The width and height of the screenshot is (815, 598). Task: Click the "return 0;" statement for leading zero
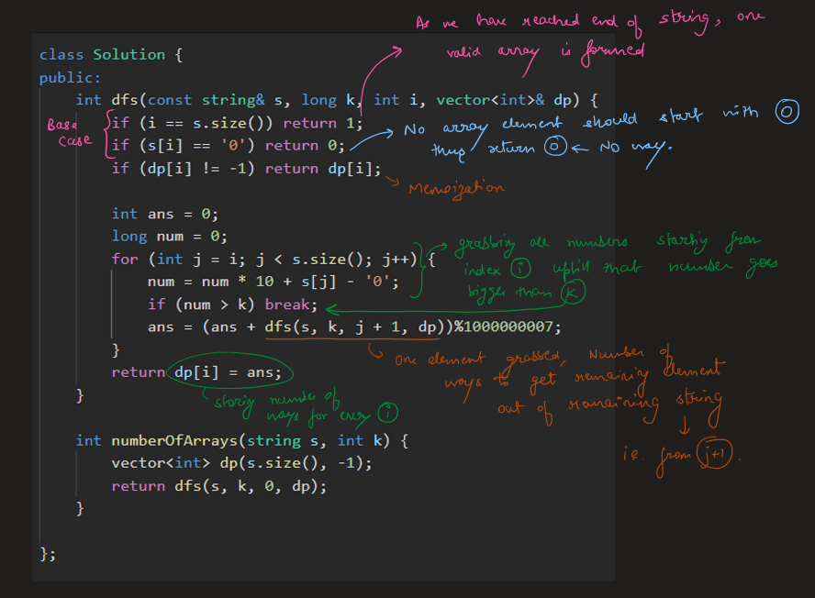point(313,145)
